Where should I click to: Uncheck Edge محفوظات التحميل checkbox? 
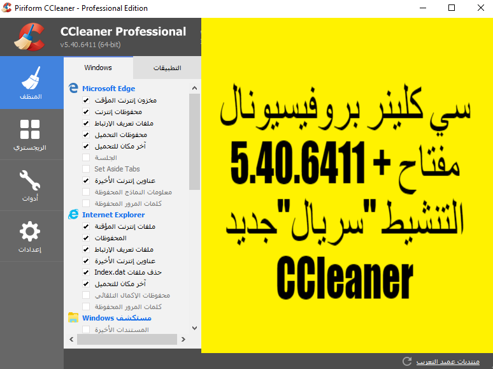tap(86, 134)
